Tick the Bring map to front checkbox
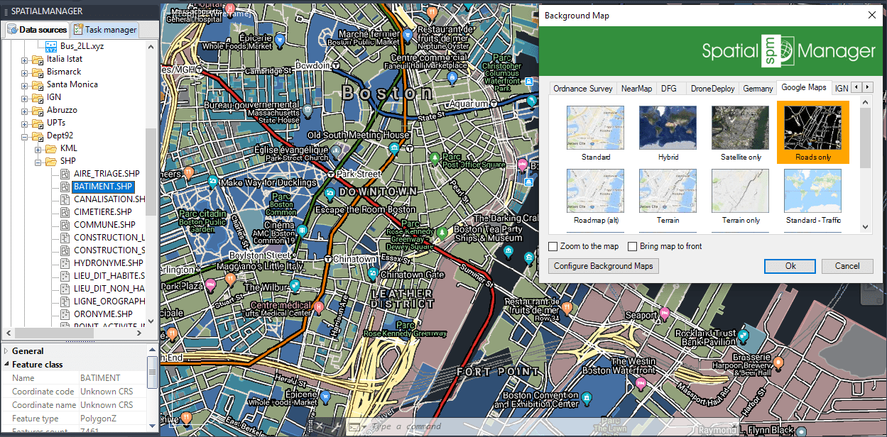This screenshot has height=437, width=887. [633, 246]
